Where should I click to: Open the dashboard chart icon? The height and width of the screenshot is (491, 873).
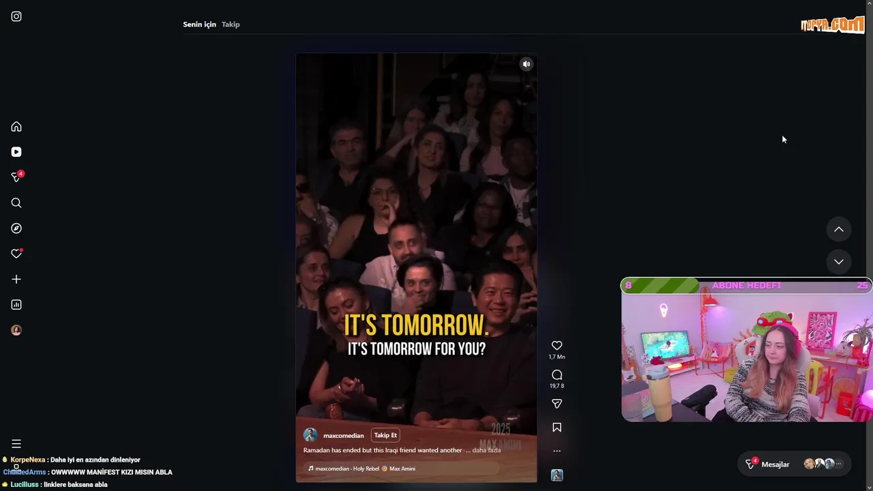[x=16, y=305]
